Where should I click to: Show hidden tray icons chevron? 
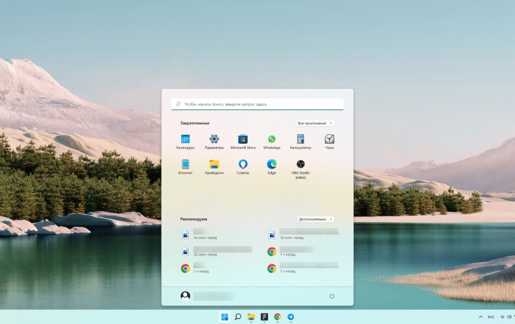(481, 317)
